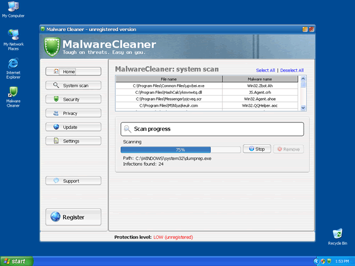Open the Settings section
This screenshot has width=355, height=266.
click(73, 141)
